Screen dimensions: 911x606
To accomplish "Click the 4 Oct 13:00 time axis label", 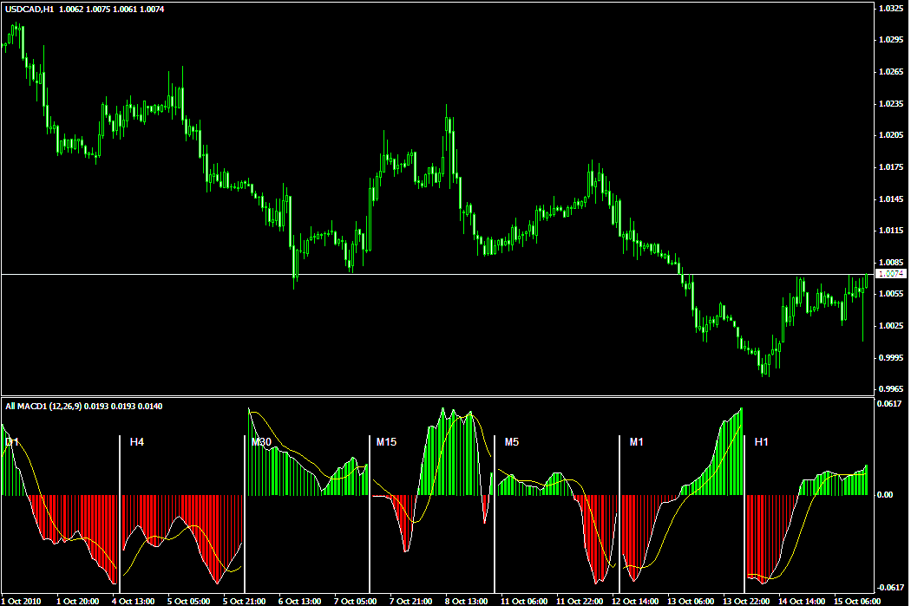I will 133,602.
